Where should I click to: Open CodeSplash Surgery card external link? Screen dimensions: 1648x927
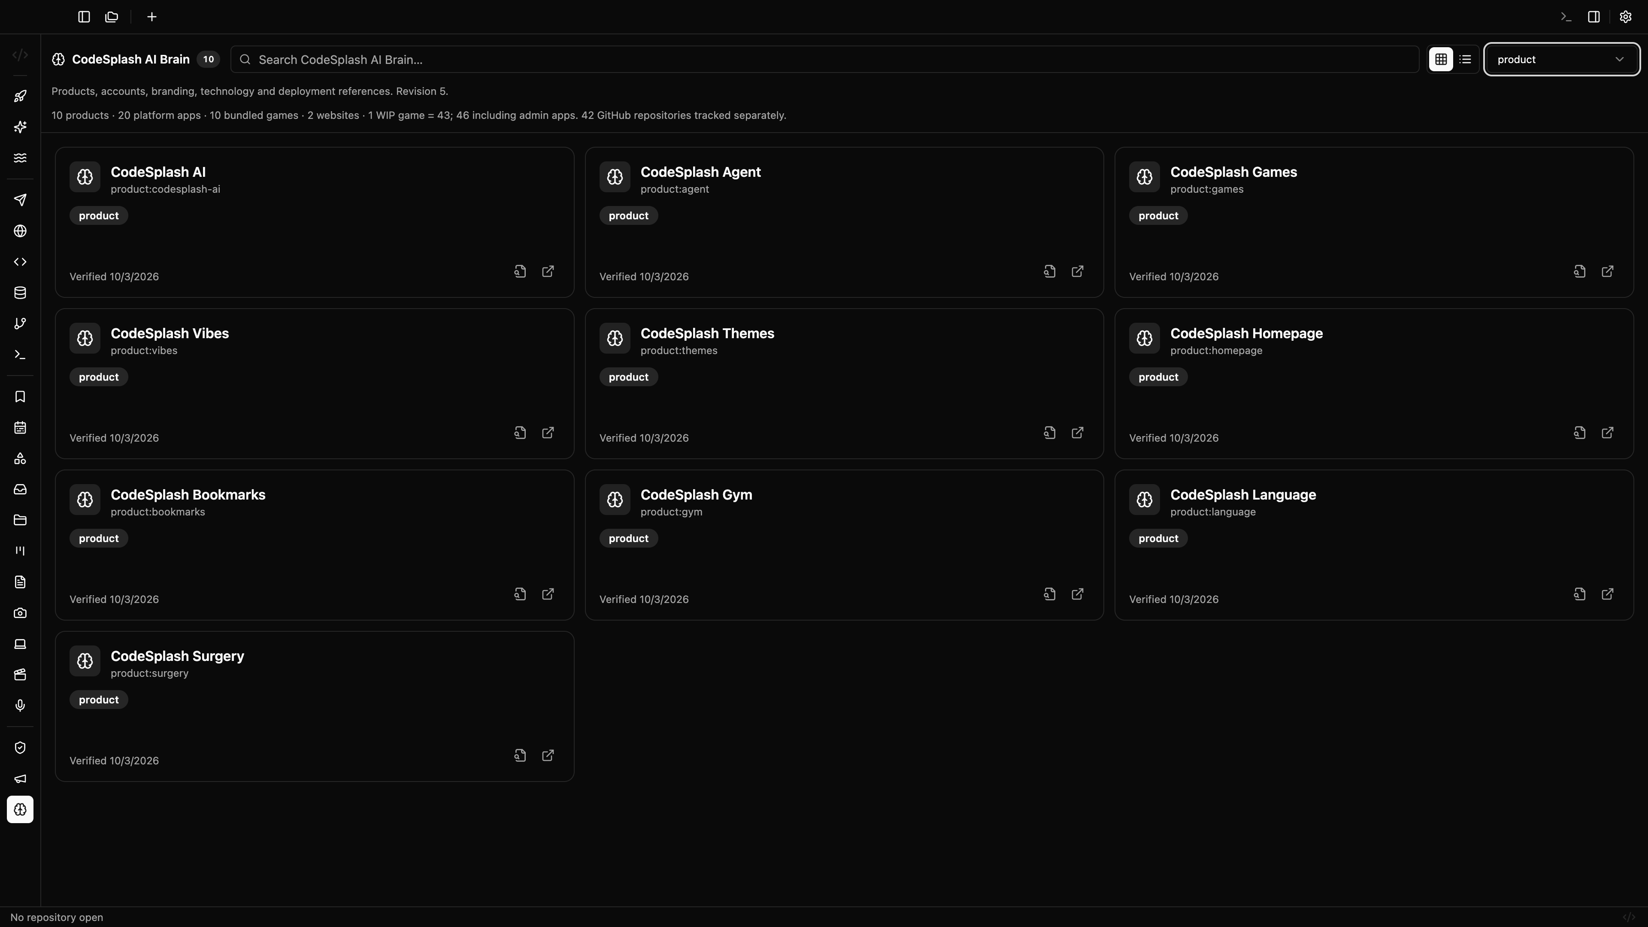(x=548, y=755)
